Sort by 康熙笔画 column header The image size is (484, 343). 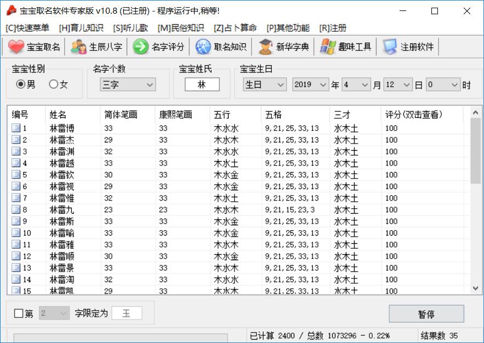183,115
